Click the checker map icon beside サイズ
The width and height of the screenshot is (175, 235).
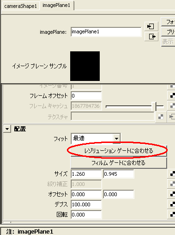171,174
